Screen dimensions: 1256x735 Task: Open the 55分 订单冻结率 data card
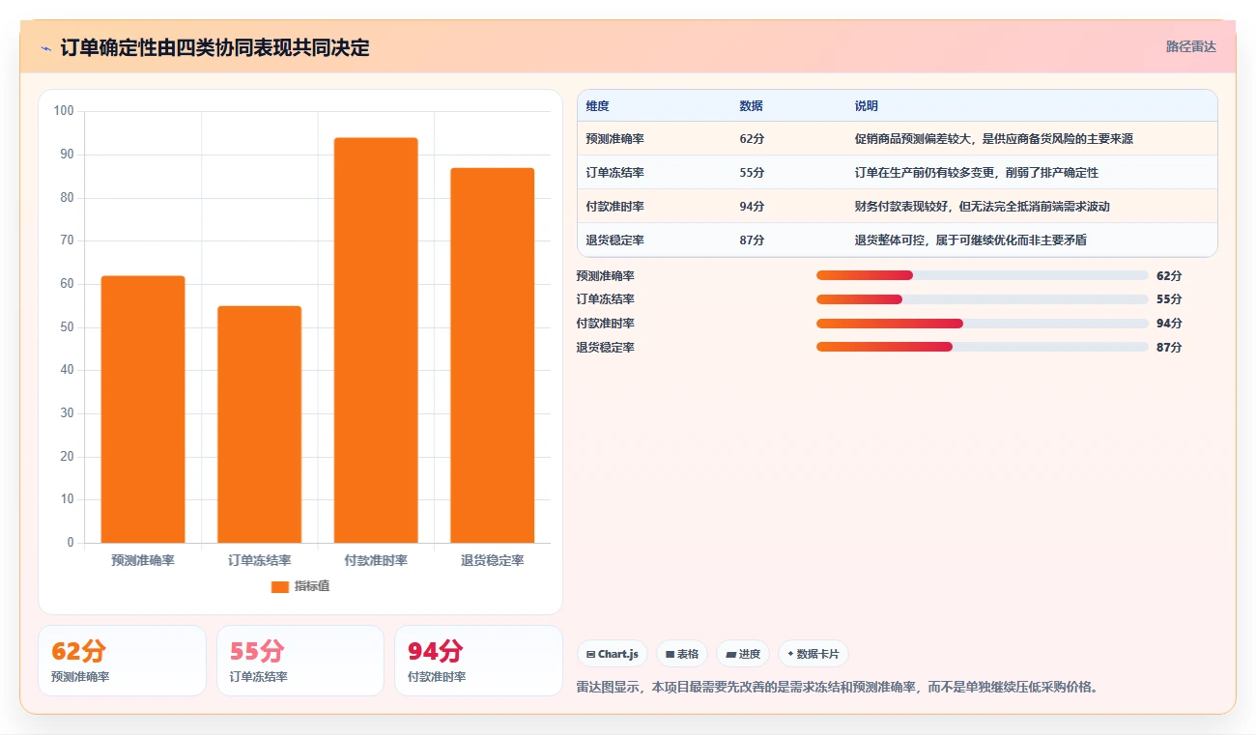pos(300,661)
